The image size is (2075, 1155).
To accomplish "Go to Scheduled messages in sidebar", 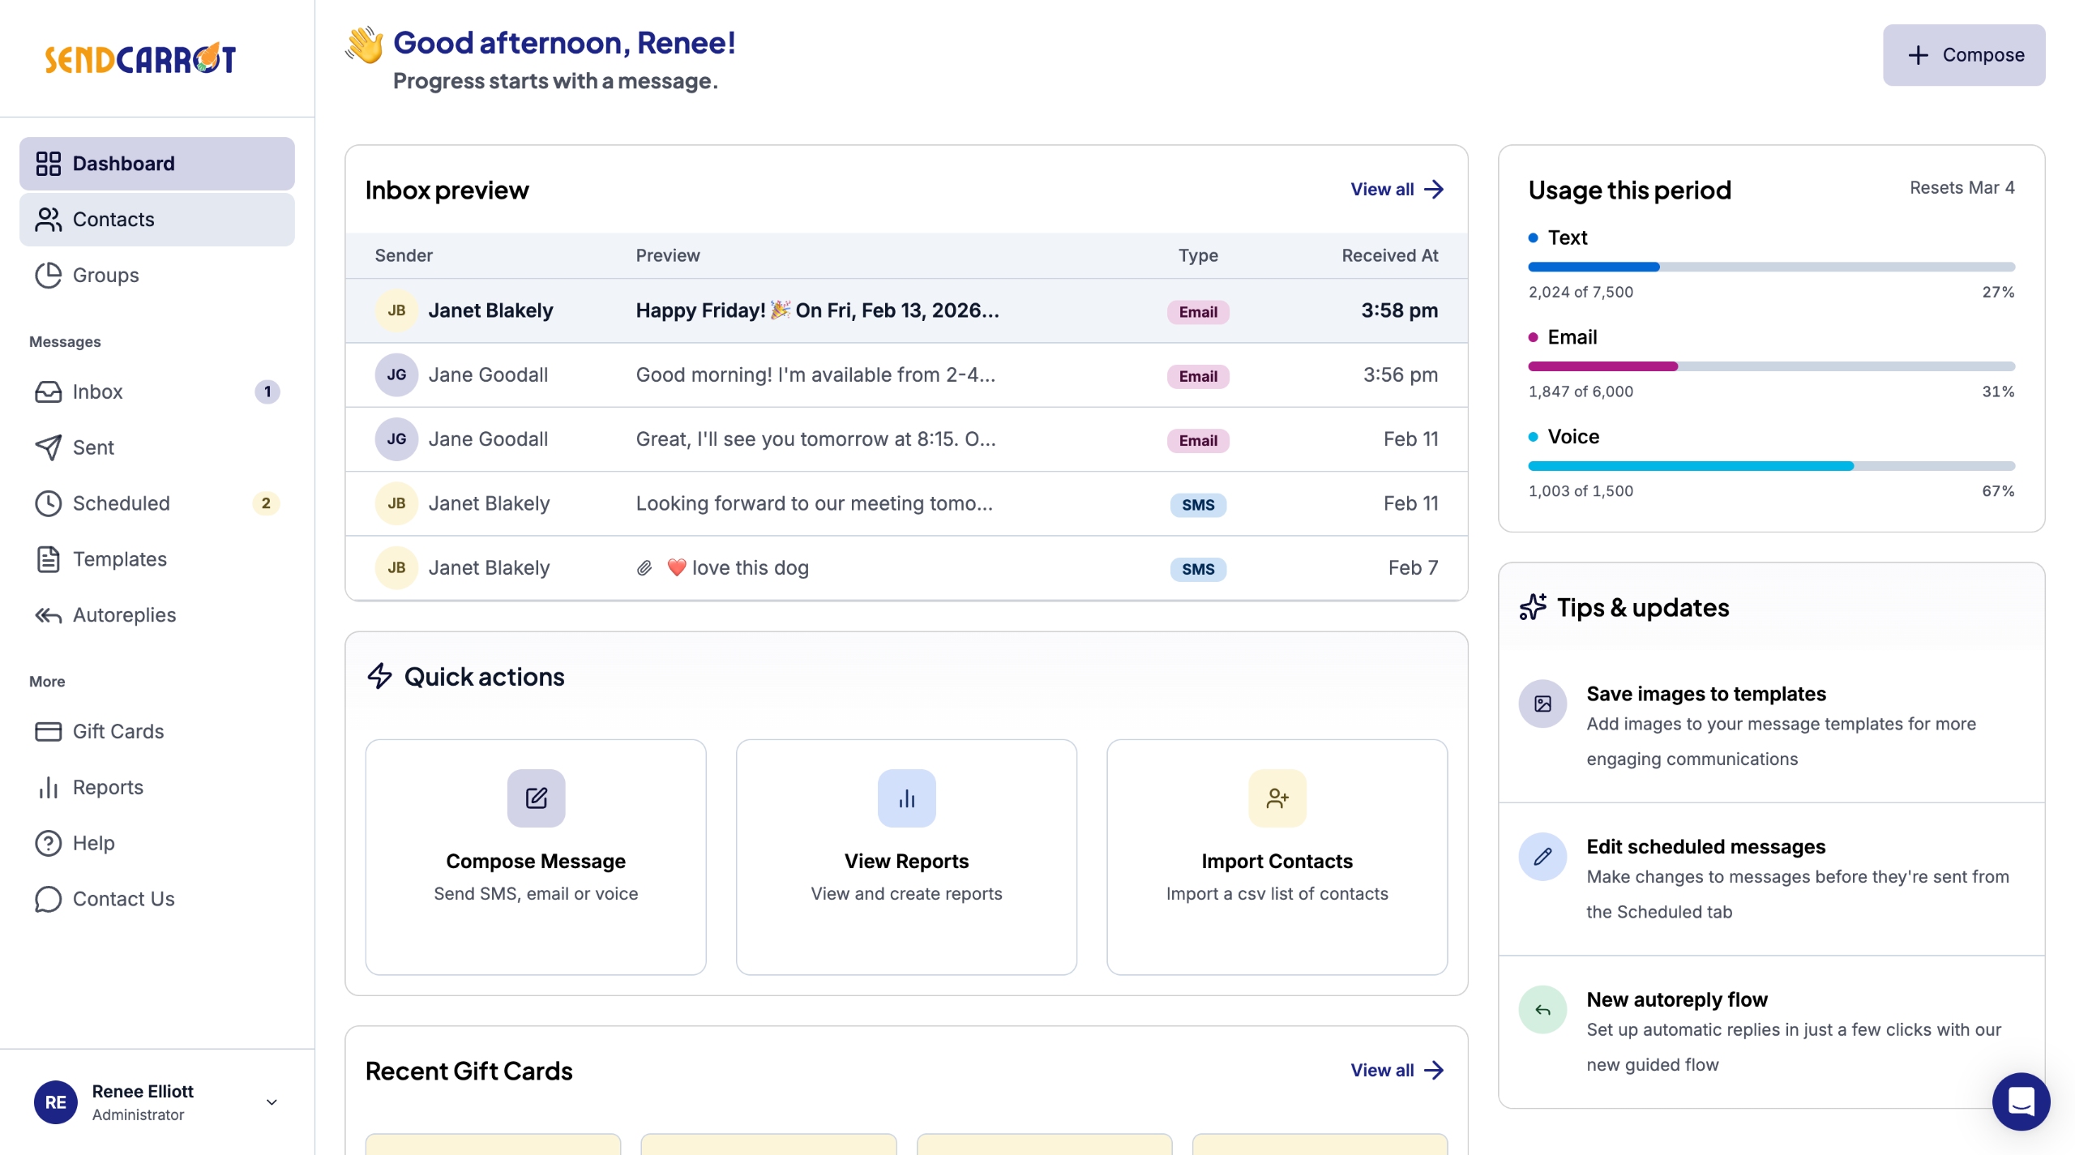I will pos(122,503).
